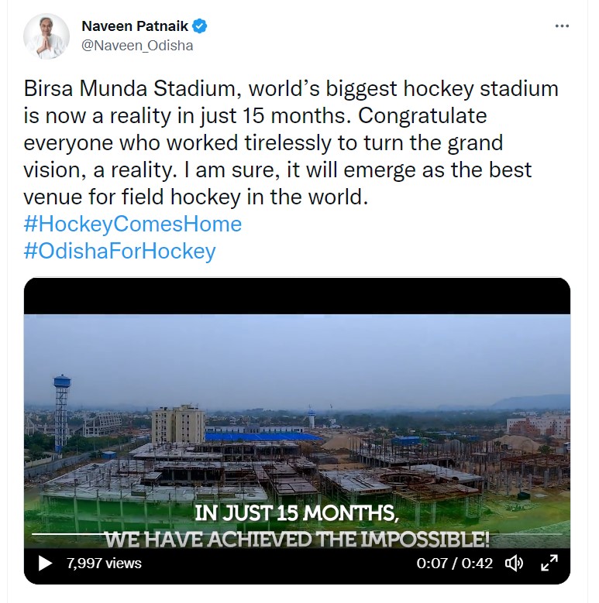Screen dimensions: 599x603
Task: Click the Naveen Patnaik display name
Action: click(x=135, y=26)
